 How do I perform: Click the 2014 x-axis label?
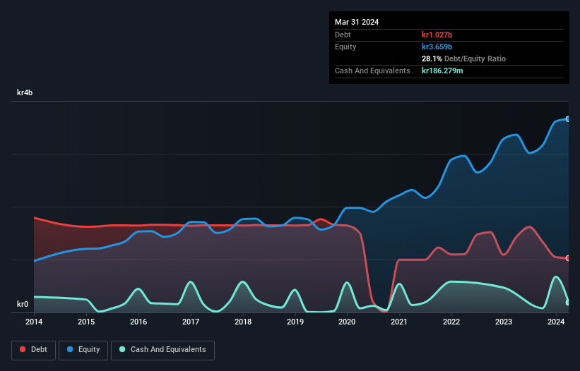34,322
